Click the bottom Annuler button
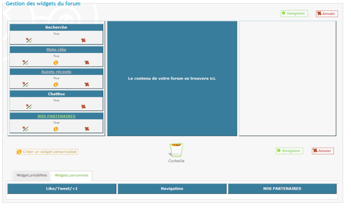This screenshot has height=213, width=351. [x=323, y=151]
